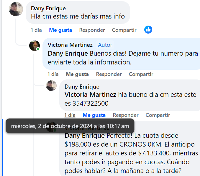Click Compartir under Victoria's 'Buenos dias' reply

click(x=141, y=74)
